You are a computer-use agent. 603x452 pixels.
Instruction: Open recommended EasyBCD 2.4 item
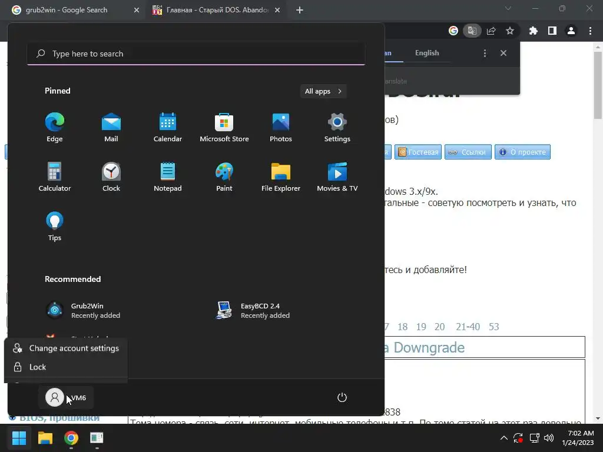[253, 311]
